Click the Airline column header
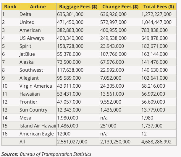Viewport: 181px width, 157px height. 37,6
